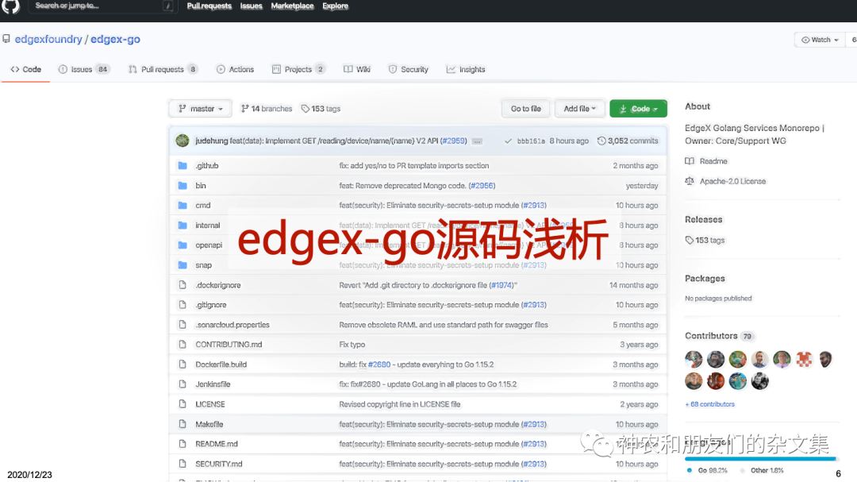Screen dimensions: 857x482
Task: Open Marketplace in the top navigation
Action: (x=292, y=6)
